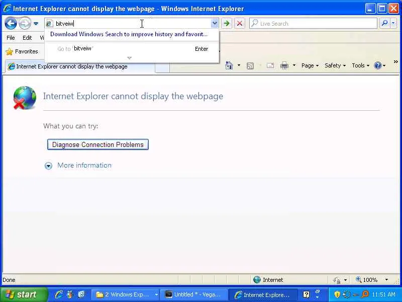Go back using the blue Back arrow
402x302 pixels.
pos(11,23)
